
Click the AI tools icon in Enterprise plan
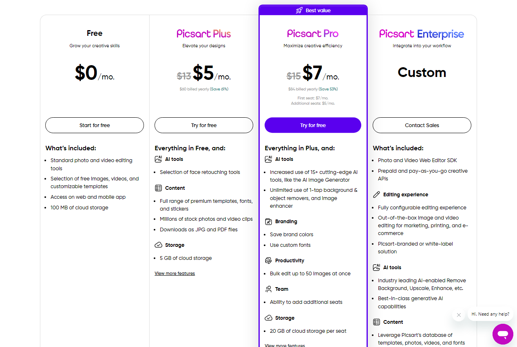376,268
